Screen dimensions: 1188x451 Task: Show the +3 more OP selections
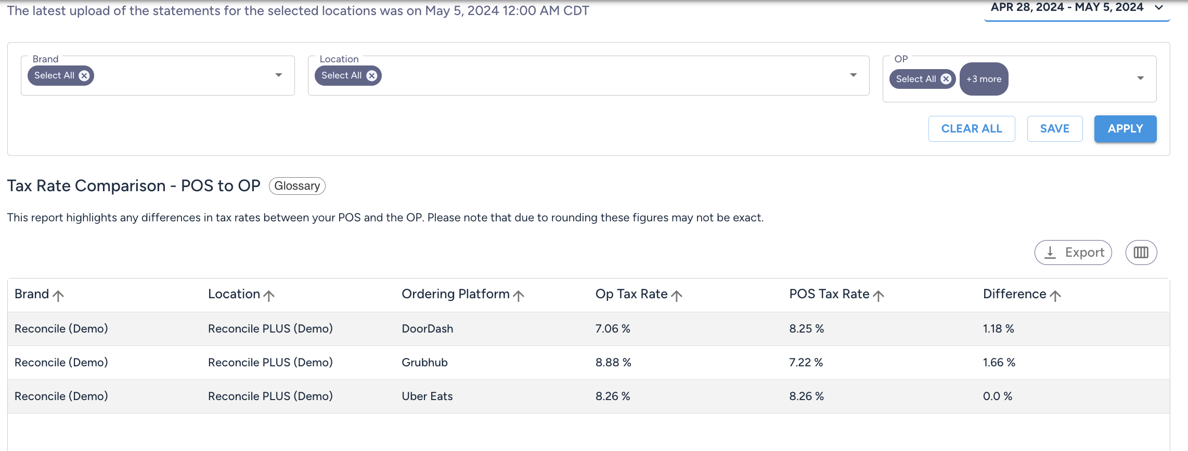coord(984,79)
